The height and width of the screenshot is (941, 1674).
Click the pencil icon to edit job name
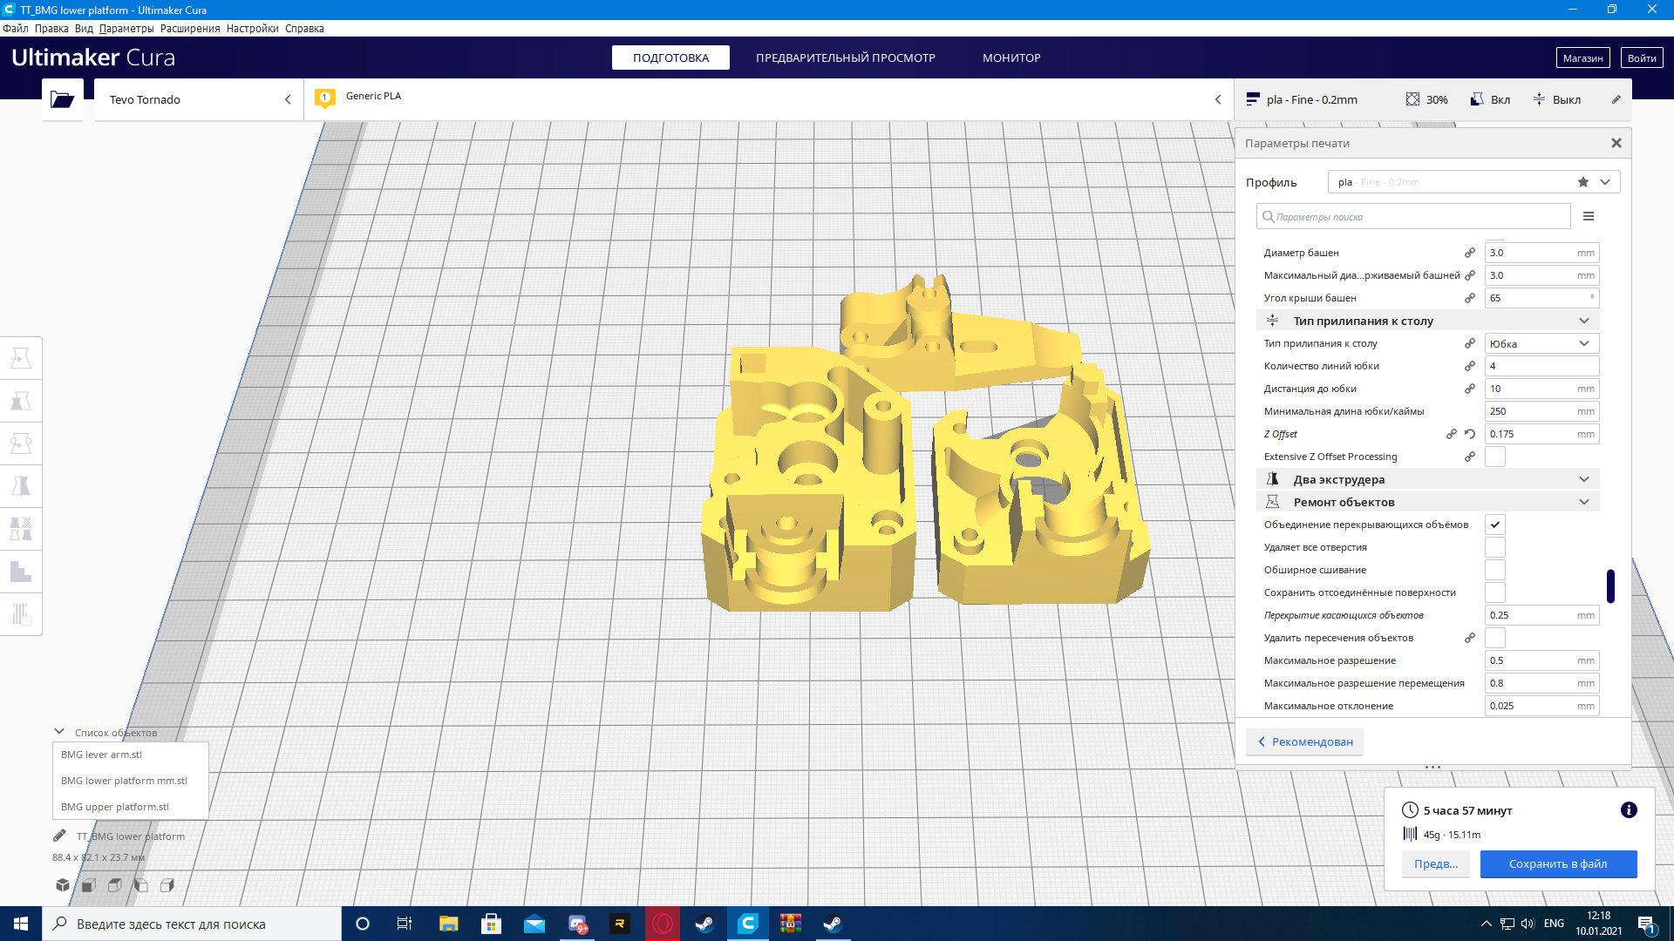click(x=59, y=836)
